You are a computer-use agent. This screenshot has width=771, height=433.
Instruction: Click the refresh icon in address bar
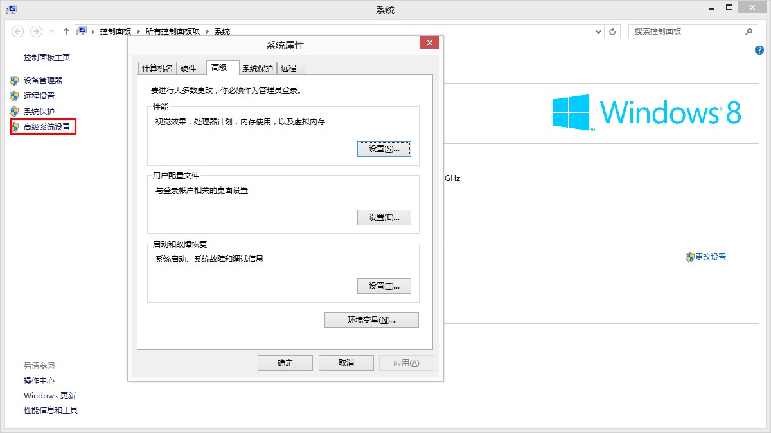[613, 31]
